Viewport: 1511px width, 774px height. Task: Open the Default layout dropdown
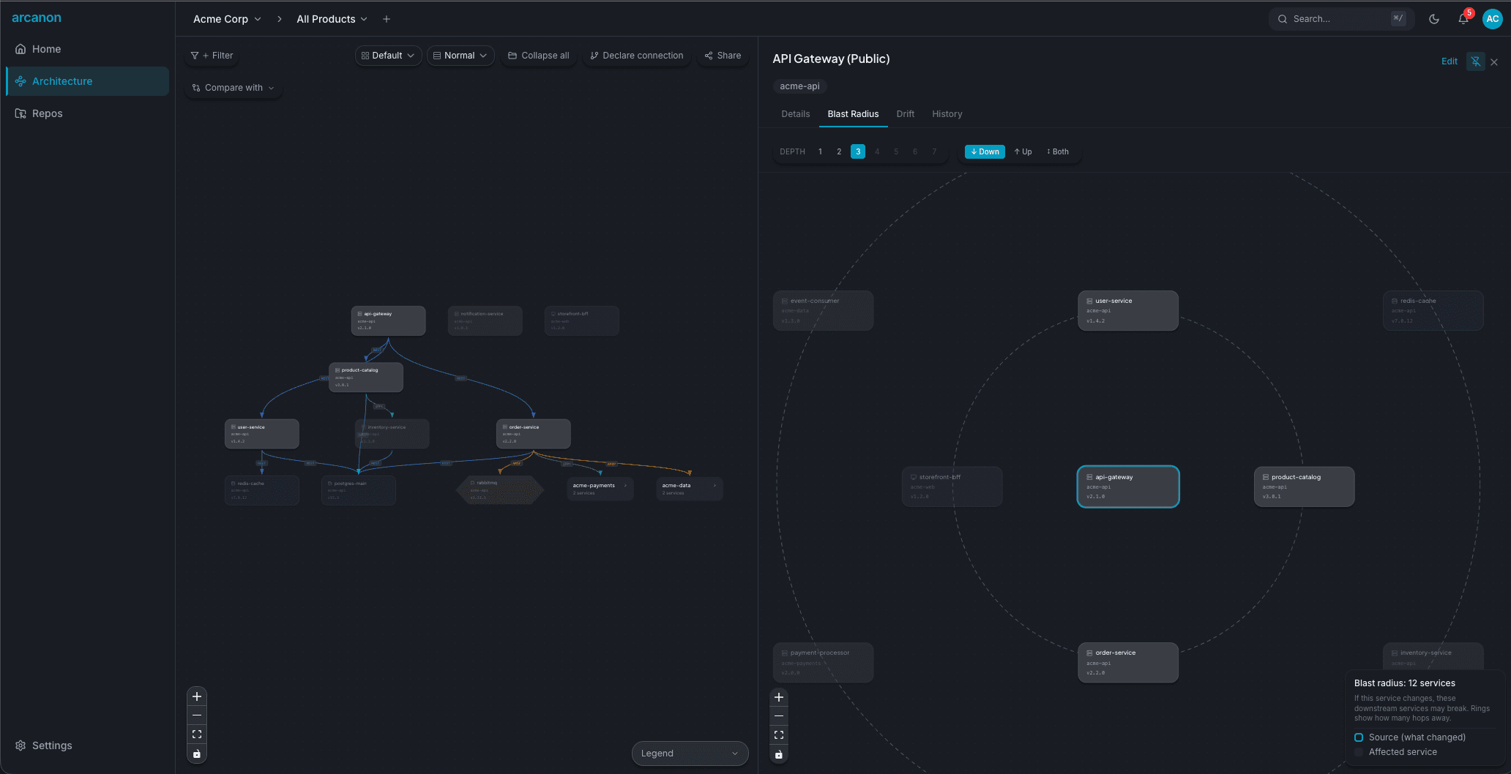click(x=388, y=55)
